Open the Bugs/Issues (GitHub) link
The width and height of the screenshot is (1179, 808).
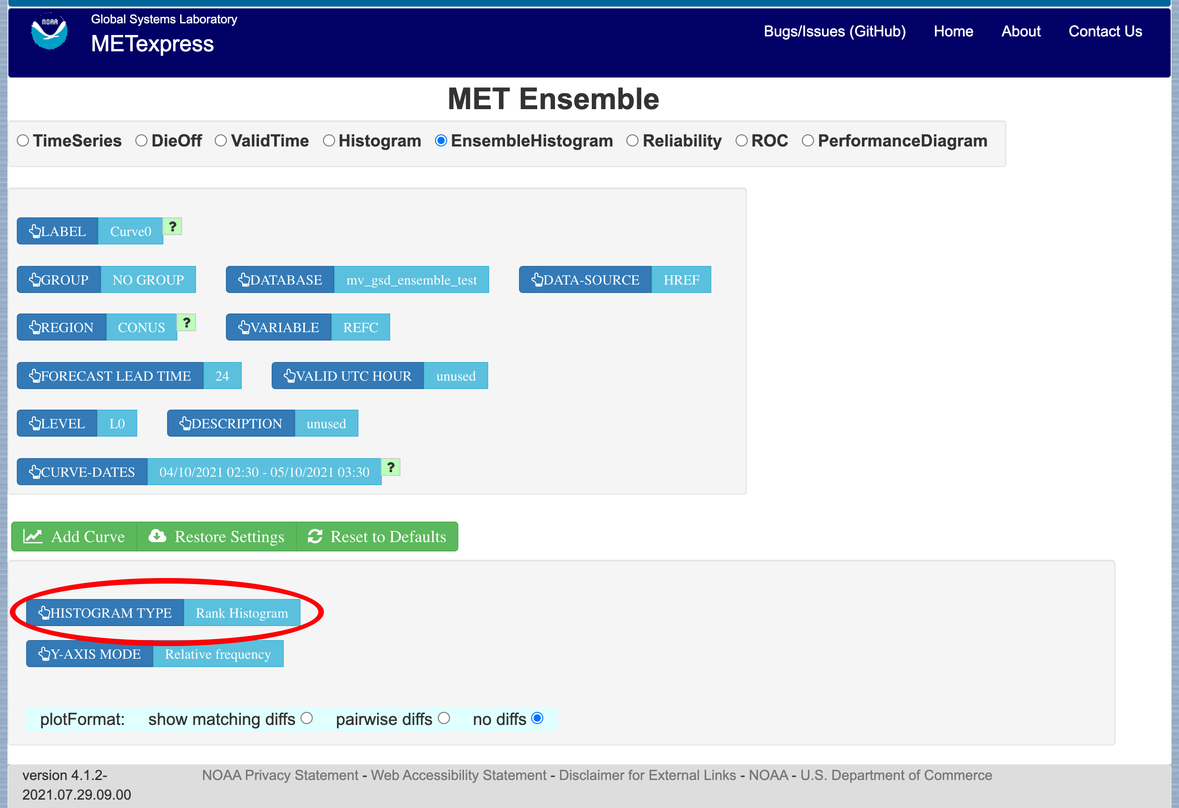click(x=835, y=31)
